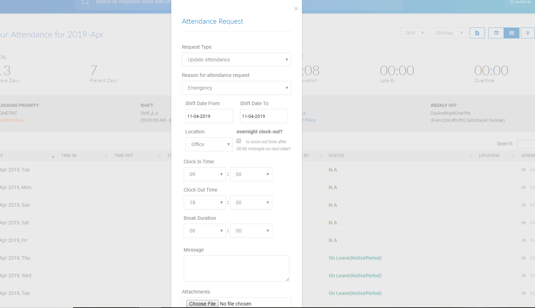Viewport: 535px width, 308px height.
Task: Click the document report icon button
Action: [477, 33]
